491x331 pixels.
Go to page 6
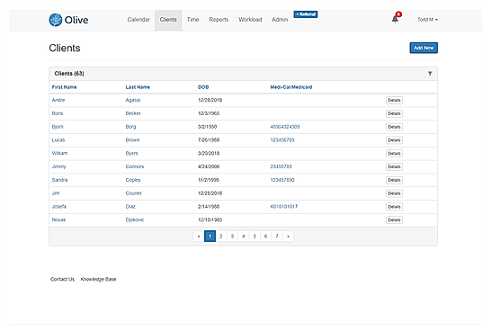265,237
